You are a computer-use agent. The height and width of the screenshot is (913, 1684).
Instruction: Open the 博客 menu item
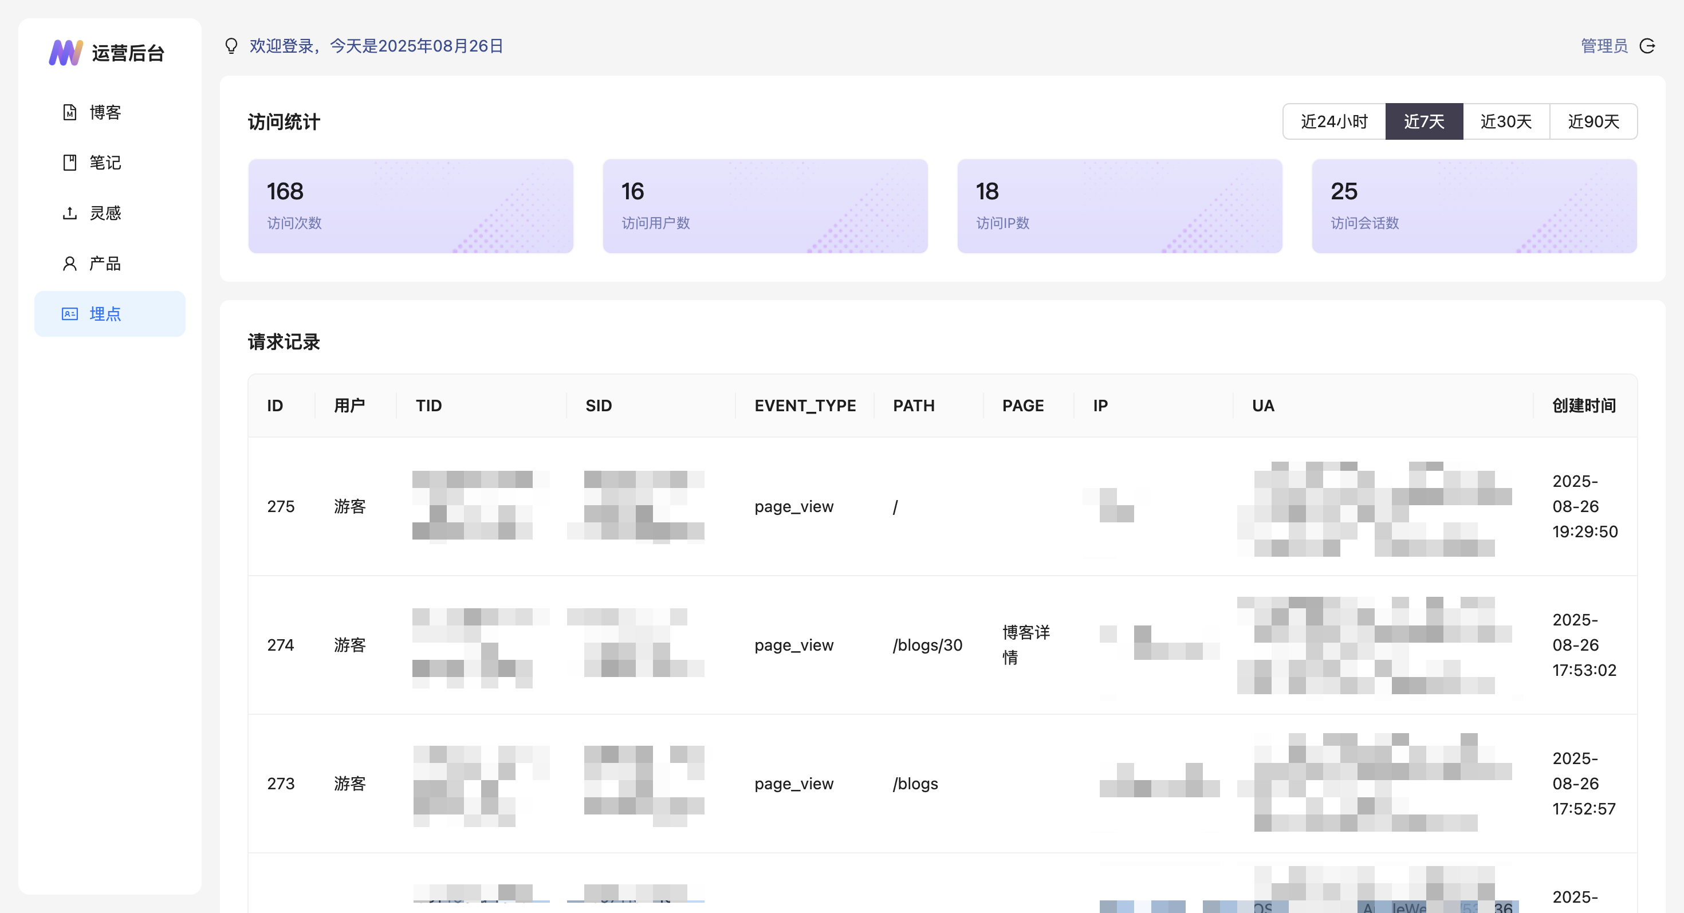[105, 112]
